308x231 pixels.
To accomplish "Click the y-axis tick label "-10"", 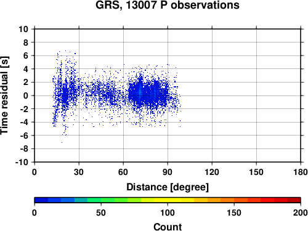I will [x=22, y=162].
